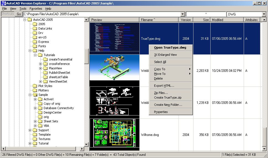Screen dimensions: 268x158
Task: Open the Copy To submenu
Action: (x=171, y=69)
